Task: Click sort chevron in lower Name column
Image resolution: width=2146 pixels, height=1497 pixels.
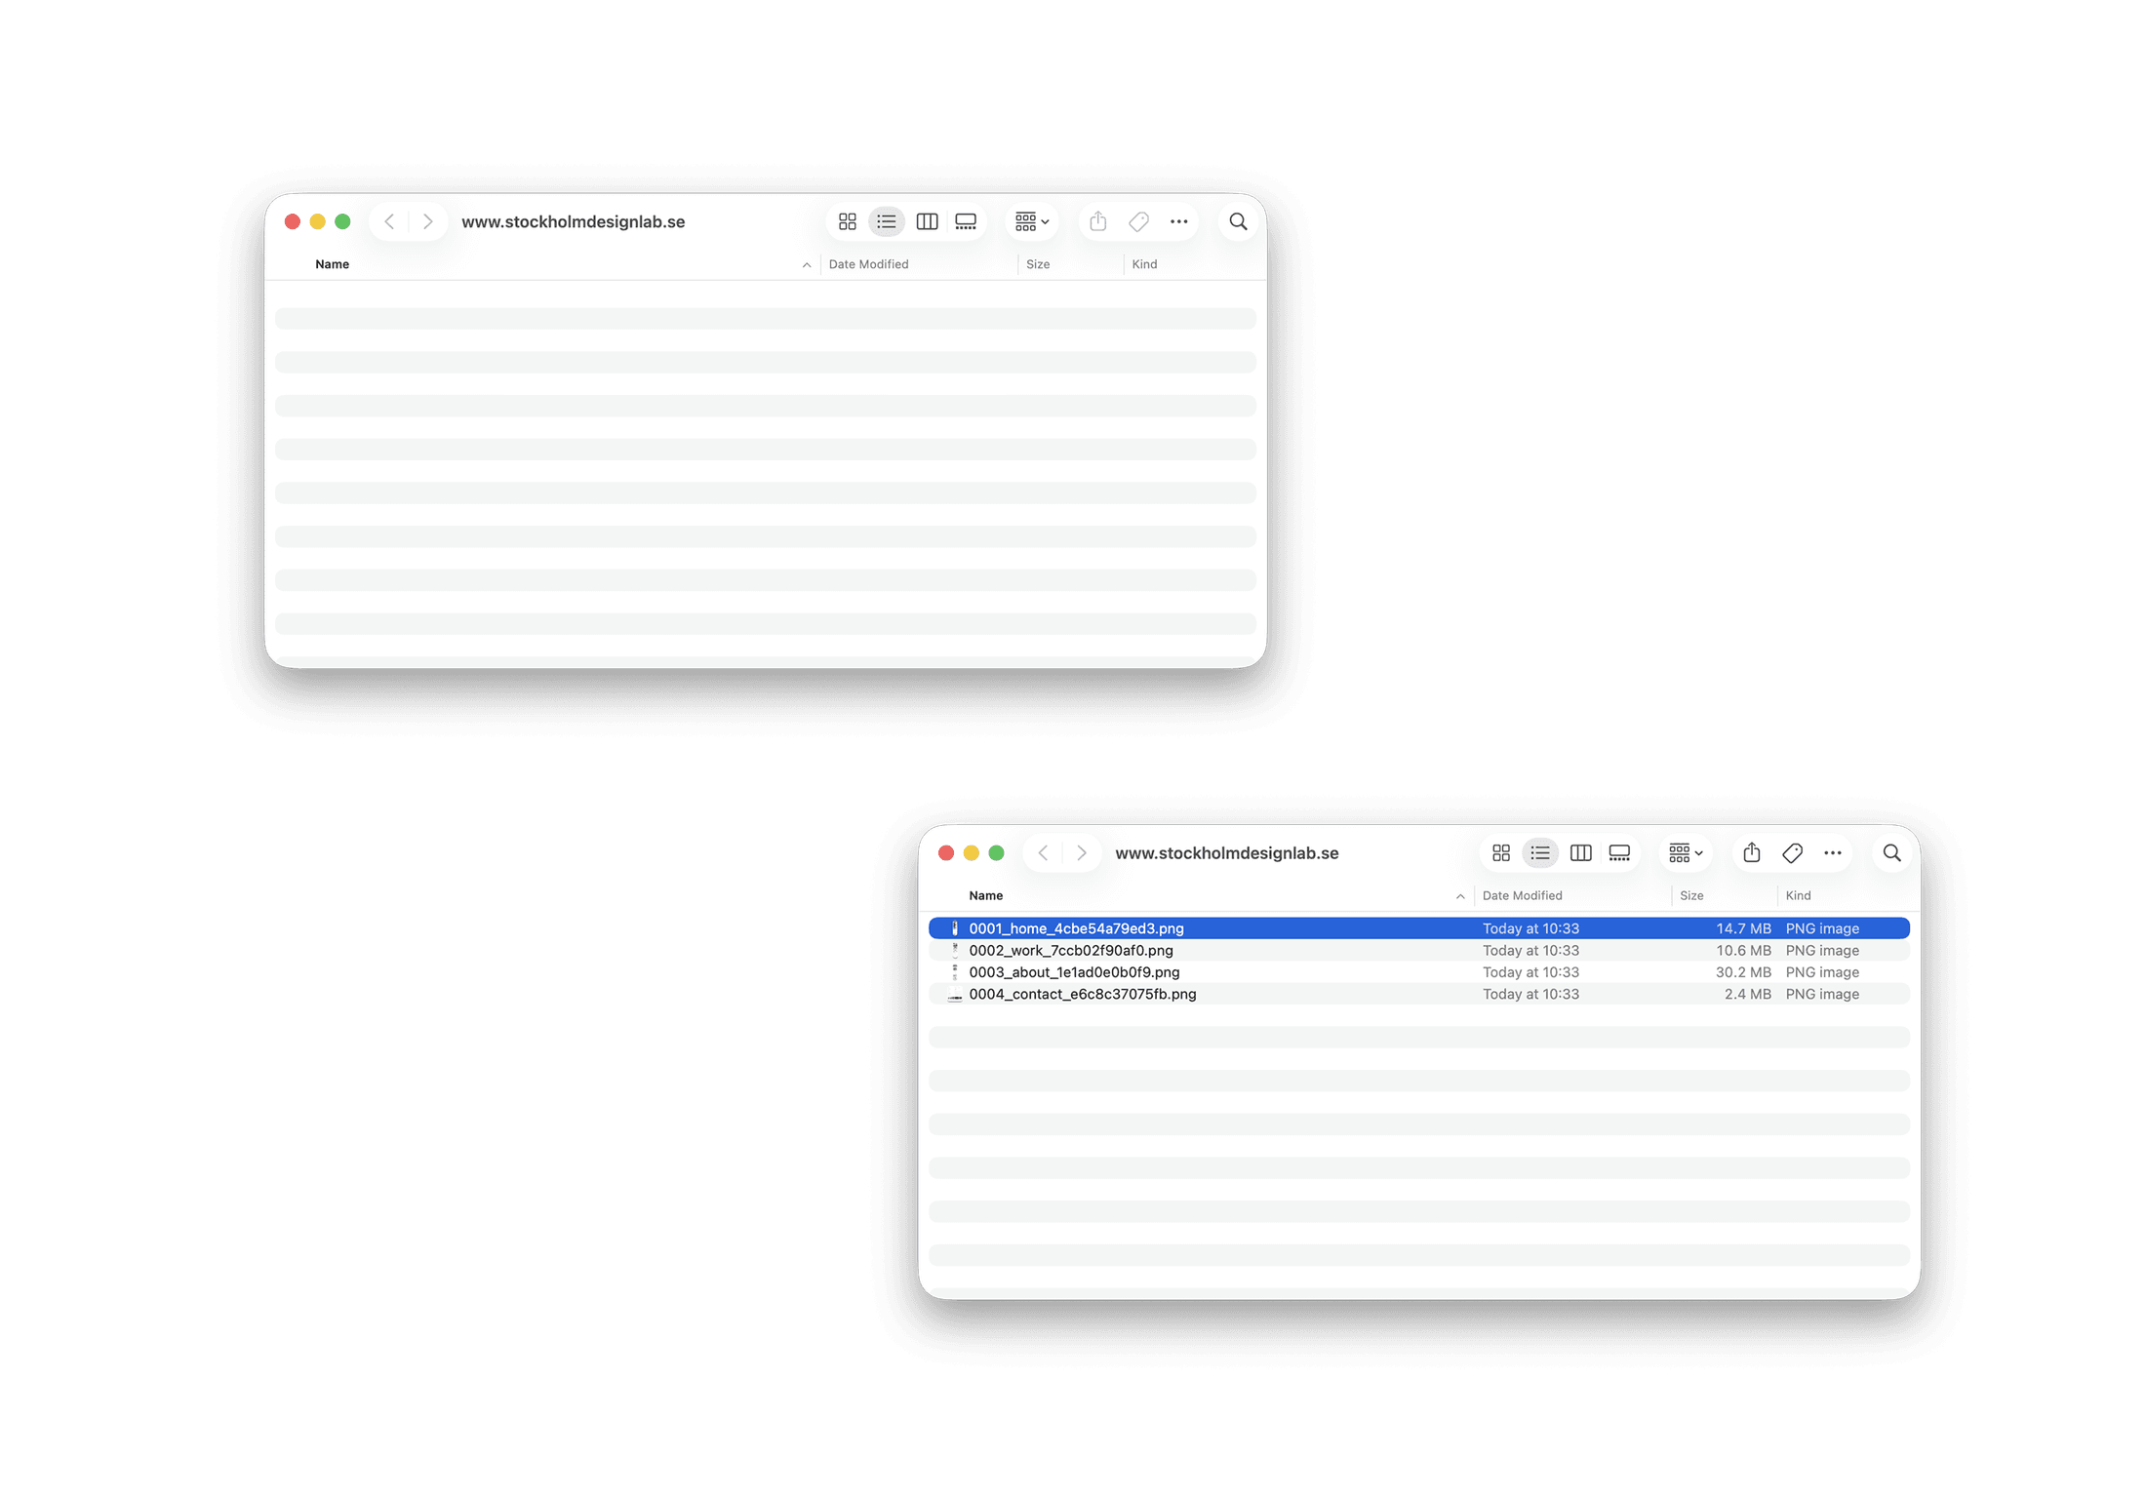Action: pyautogui.click(x=1460, y=896)
